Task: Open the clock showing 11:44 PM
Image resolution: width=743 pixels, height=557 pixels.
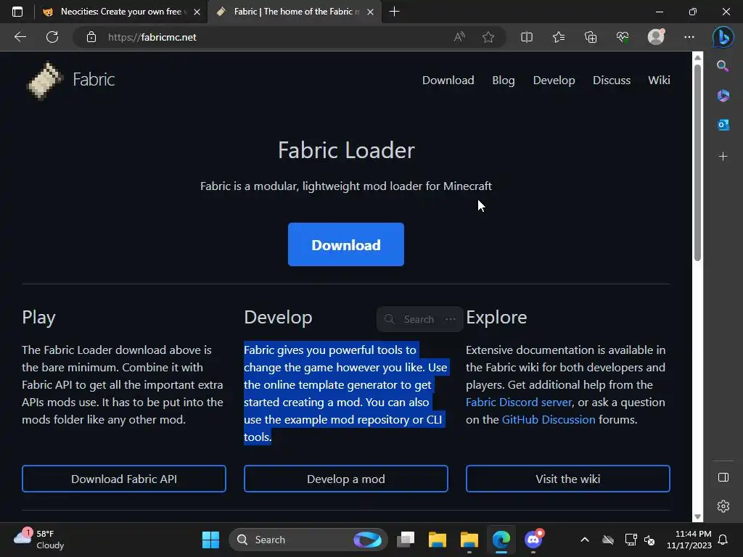Action: 689,540
